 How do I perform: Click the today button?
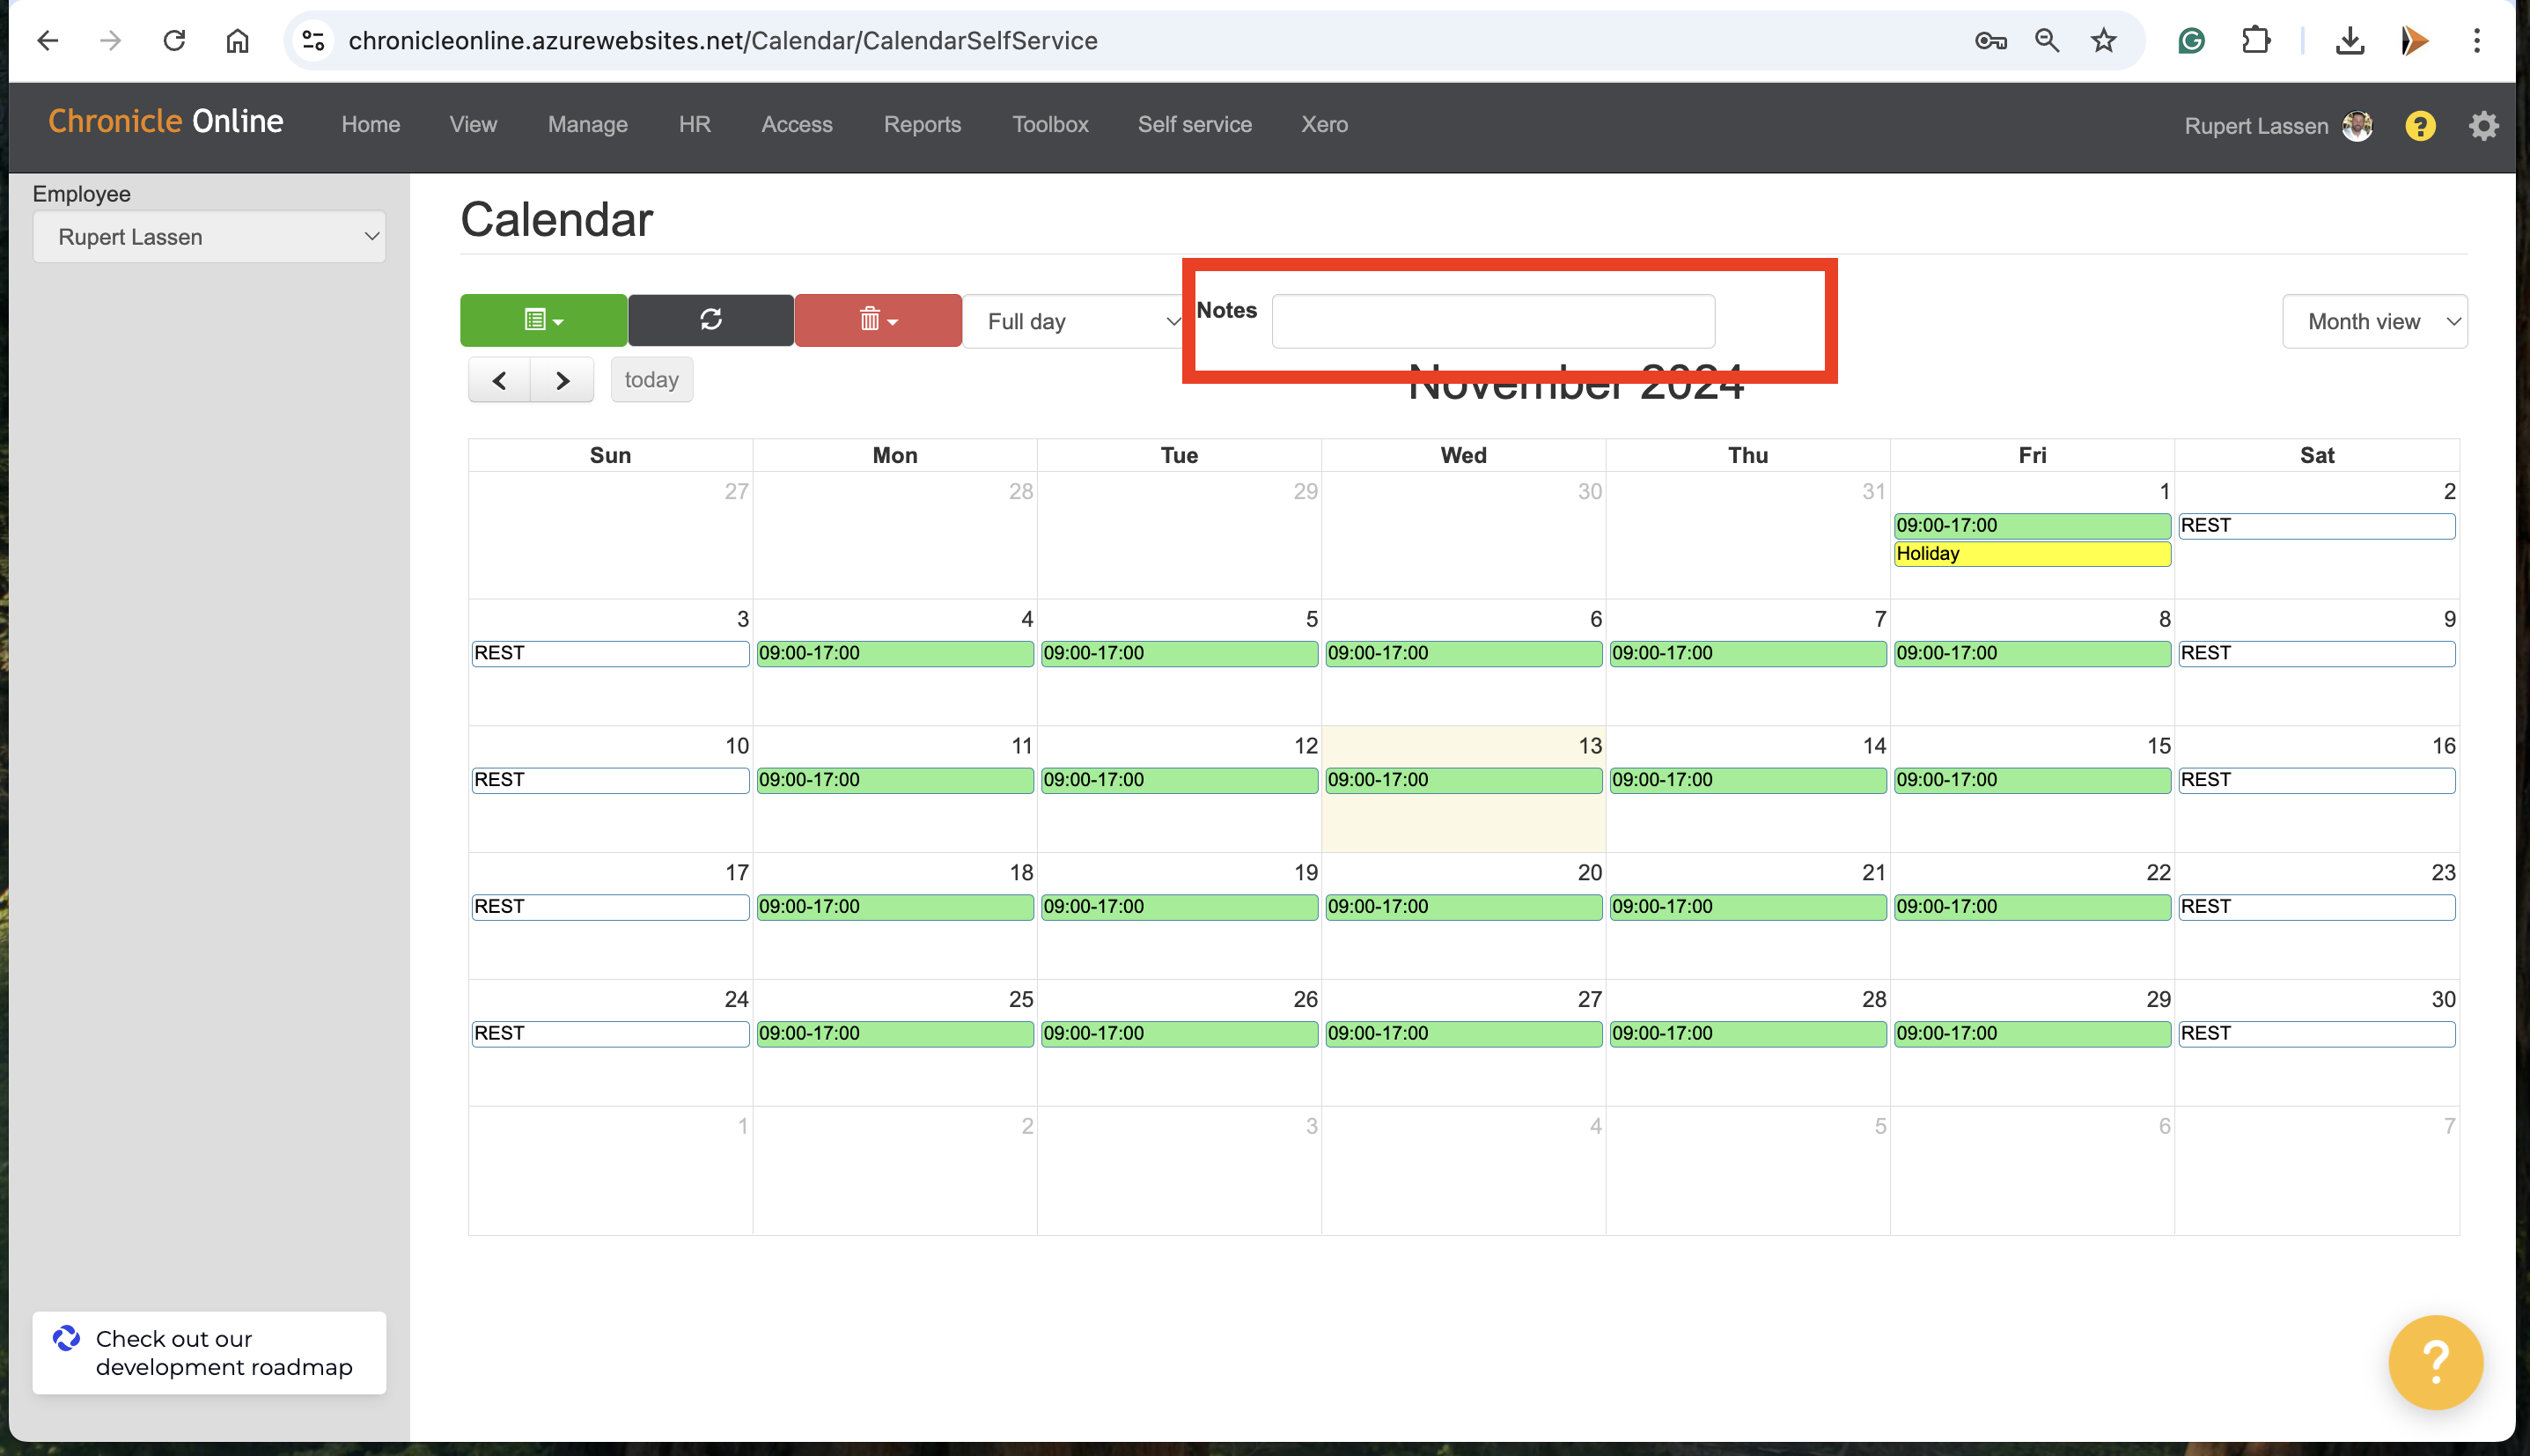[651, 380]
